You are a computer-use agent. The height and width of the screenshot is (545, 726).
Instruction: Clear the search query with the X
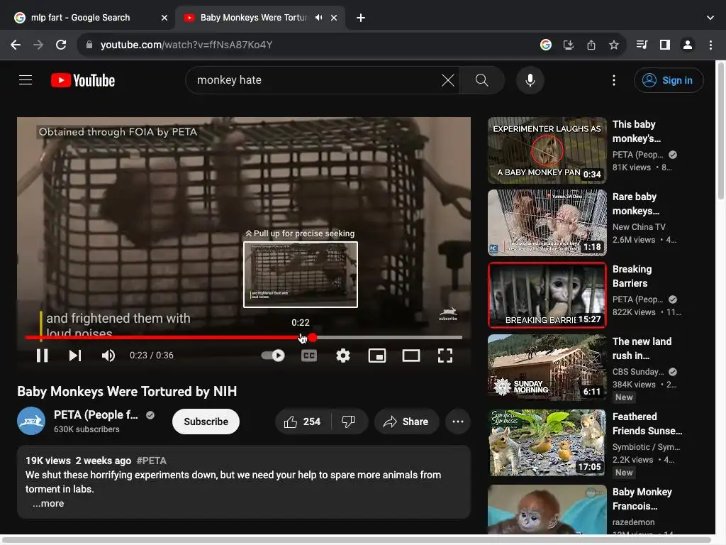coord(448,80)
